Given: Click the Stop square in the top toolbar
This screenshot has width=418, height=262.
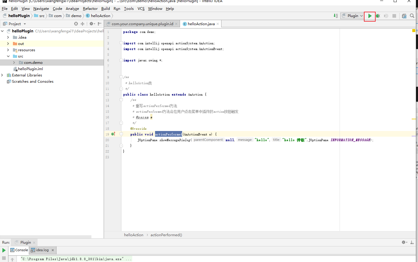Looking at the screenshot, I should point(394,16).
